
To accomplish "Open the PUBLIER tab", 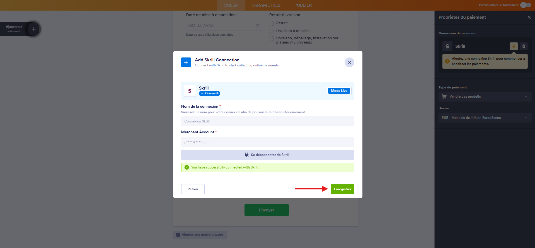I will click(x=303, y=5).
